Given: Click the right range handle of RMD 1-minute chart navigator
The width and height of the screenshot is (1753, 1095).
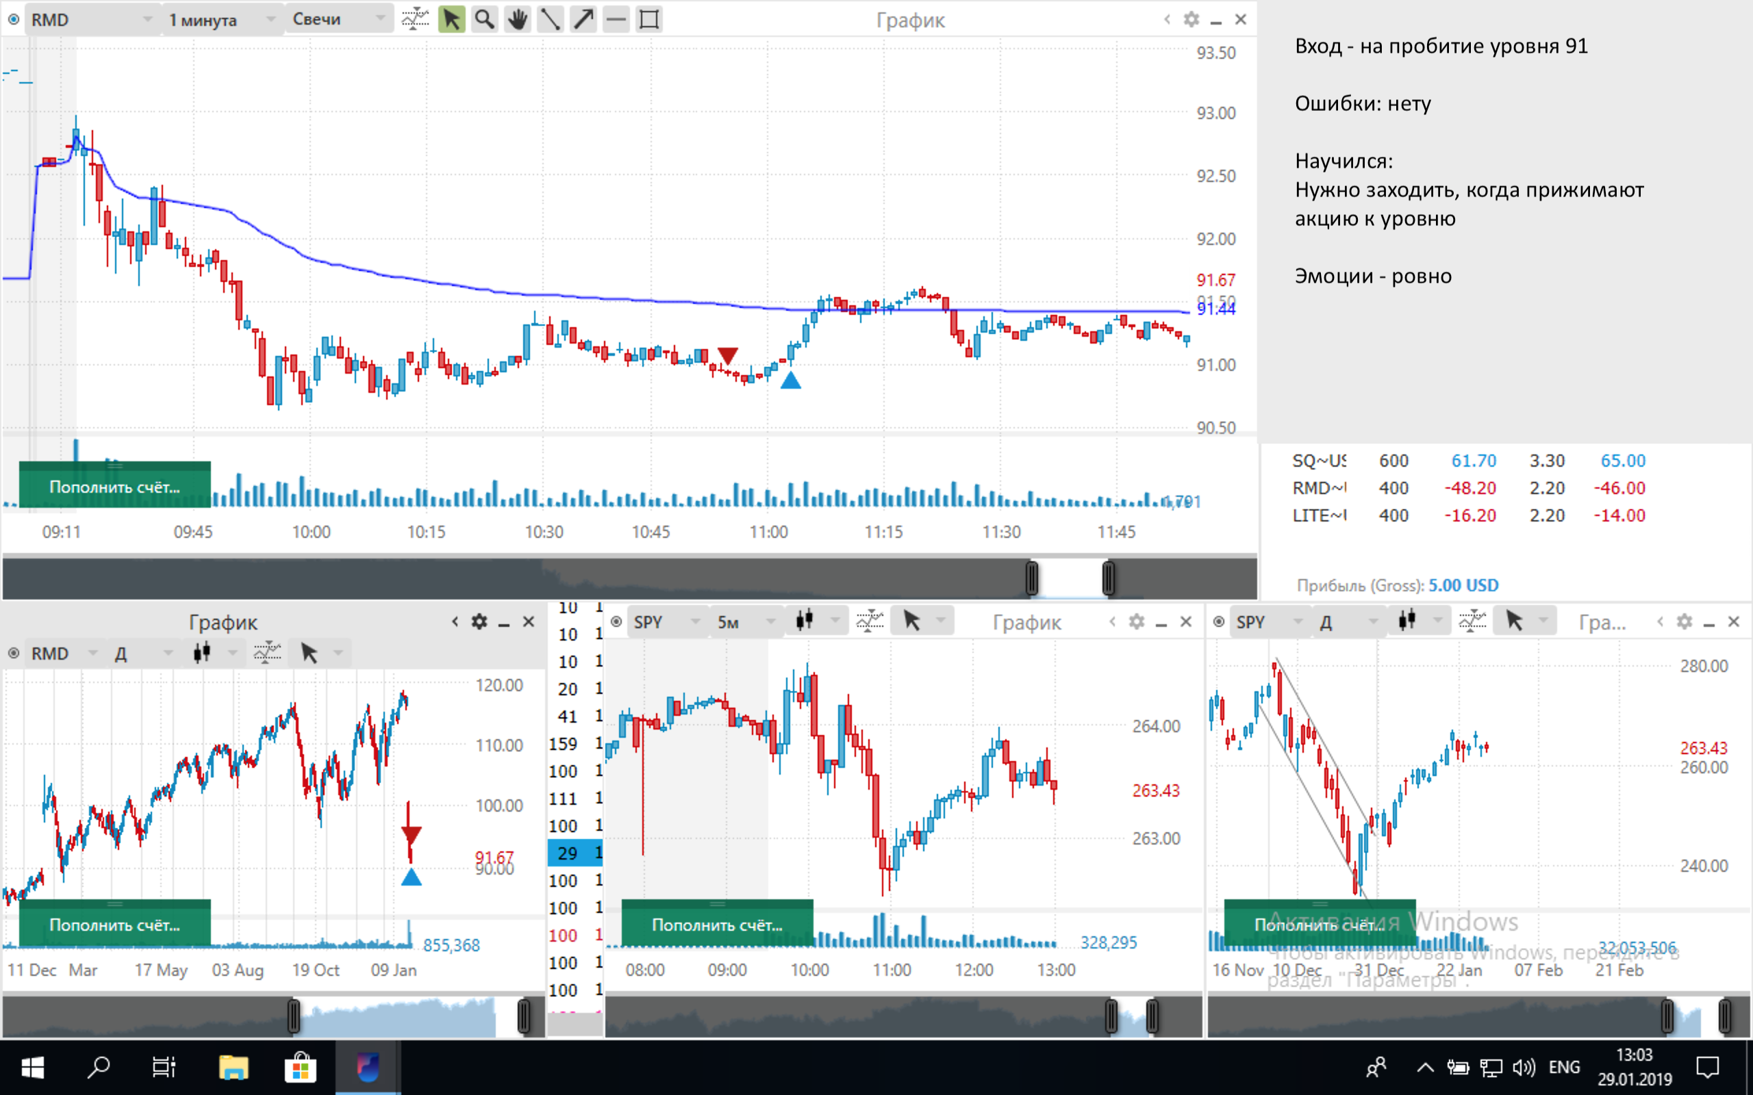Looking at the screenshot, I should 1109,577.
